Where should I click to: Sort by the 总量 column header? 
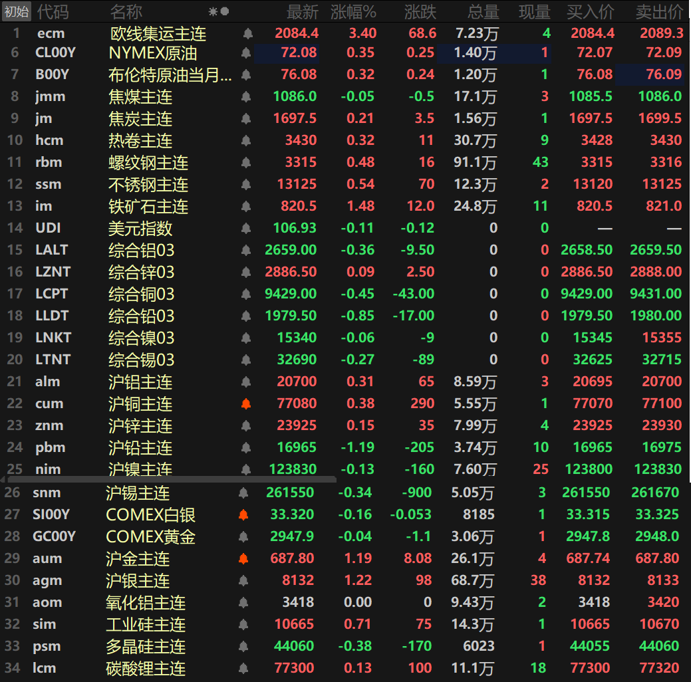click(x=483, y=12)
